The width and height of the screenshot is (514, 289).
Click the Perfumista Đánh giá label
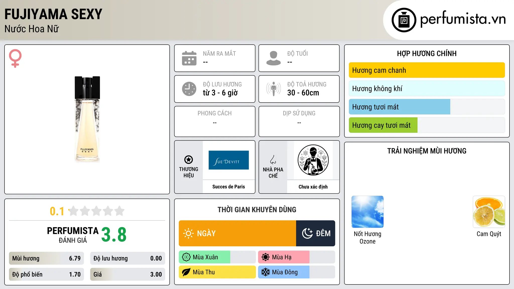coord(73,235)
